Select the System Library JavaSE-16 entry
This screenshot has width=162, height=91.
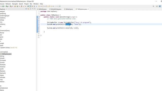(x=8, y=48)
